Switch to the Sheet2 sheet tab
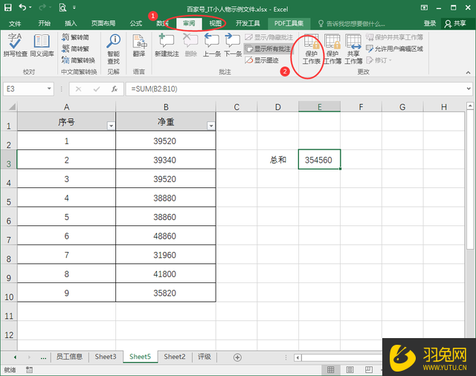Viewport: 476px width, 376px height. click(x=175, y=357)
